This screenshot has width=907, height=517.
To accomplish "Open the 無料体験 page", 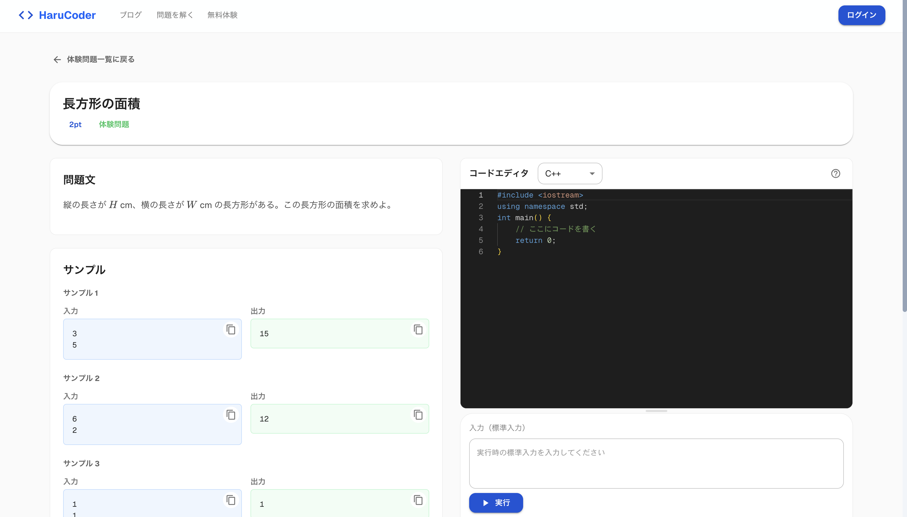I will point(222,15).
